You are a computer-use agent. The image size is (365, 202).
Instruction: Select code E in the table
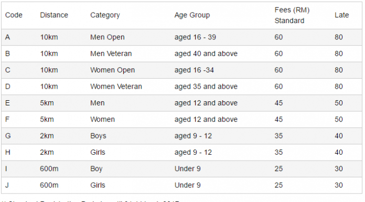pos(7,103)
